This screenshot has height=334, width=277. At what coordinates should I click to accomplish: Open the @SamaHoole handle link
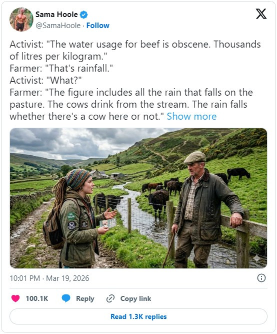tap(58, 26)
